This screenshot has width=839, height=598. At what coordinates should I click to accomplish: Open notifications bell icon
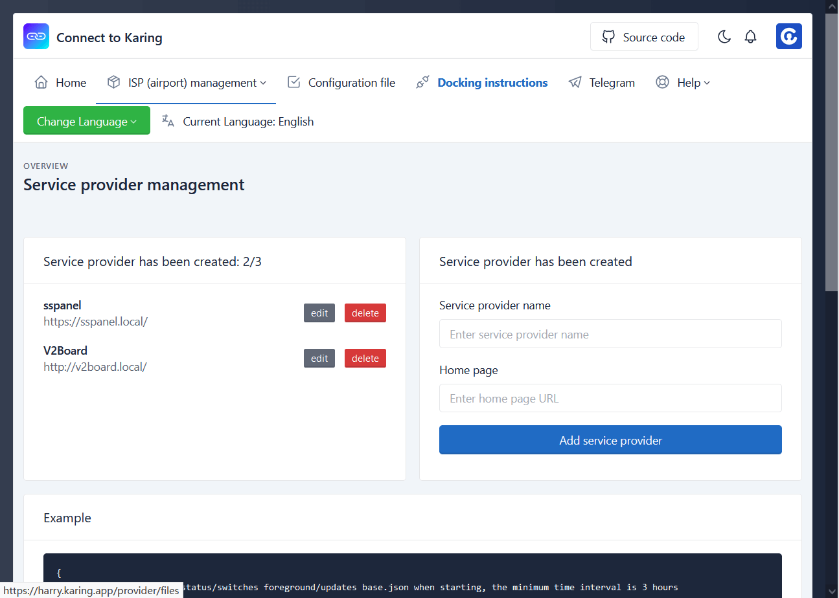[x=750, y=37]
